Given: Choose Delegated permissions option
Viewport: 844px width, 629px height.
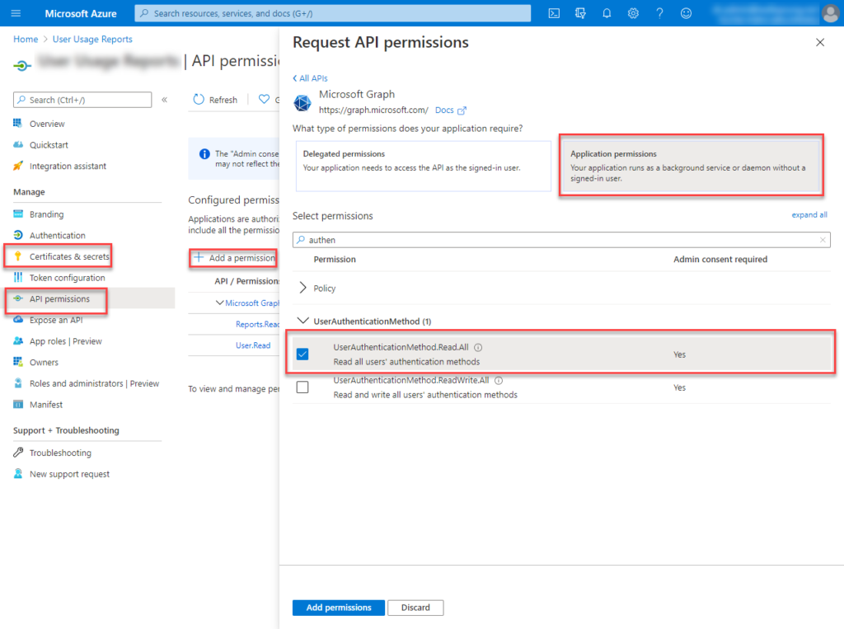Looking at the screenshot, I should pyautogui.click(x=423, y=166).
